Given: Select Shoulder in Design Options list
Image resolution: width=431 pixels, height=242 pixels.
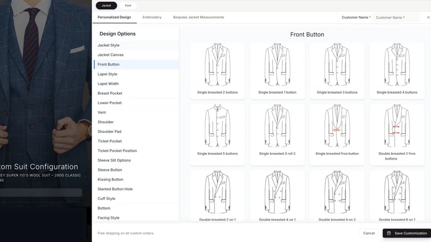Looking at the screenshot, I should (136, 122).
